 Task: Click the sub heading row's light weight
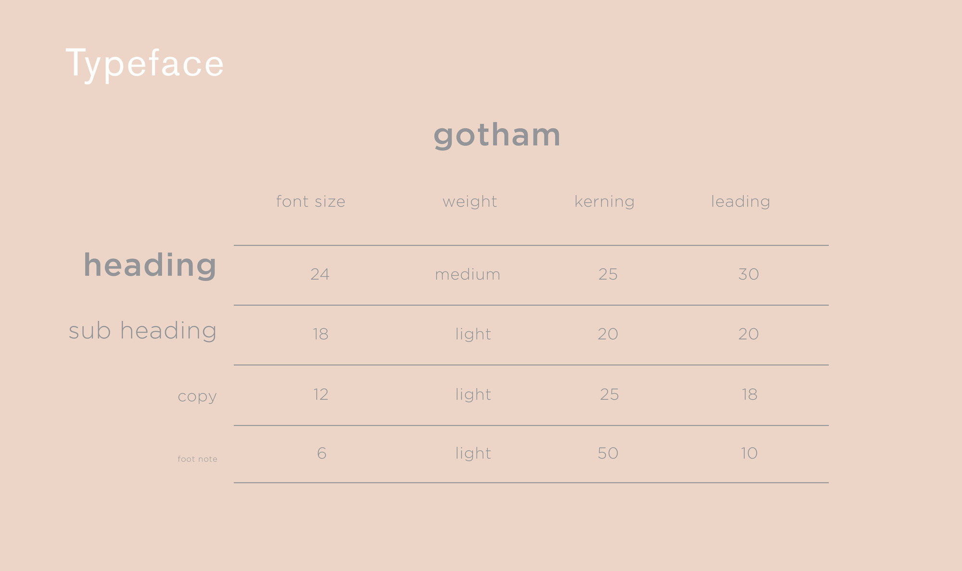473,334
